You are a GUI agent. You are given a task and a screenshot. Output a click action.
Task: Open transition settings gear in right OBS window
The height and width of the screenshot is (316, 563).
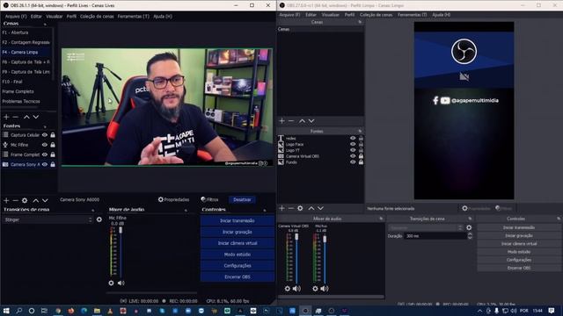click(x=469, y=227)
